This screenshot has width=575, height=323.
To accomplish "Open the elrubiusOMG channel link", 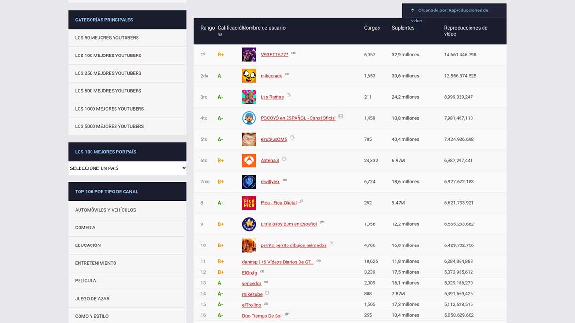I will (x=274, y=139).
